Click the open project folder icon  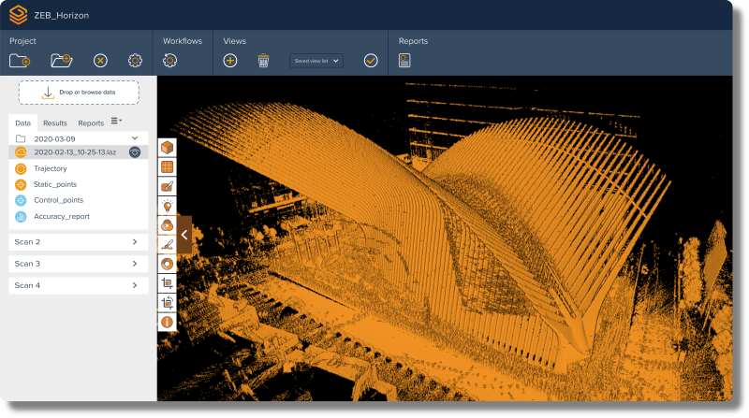(61, 61)
